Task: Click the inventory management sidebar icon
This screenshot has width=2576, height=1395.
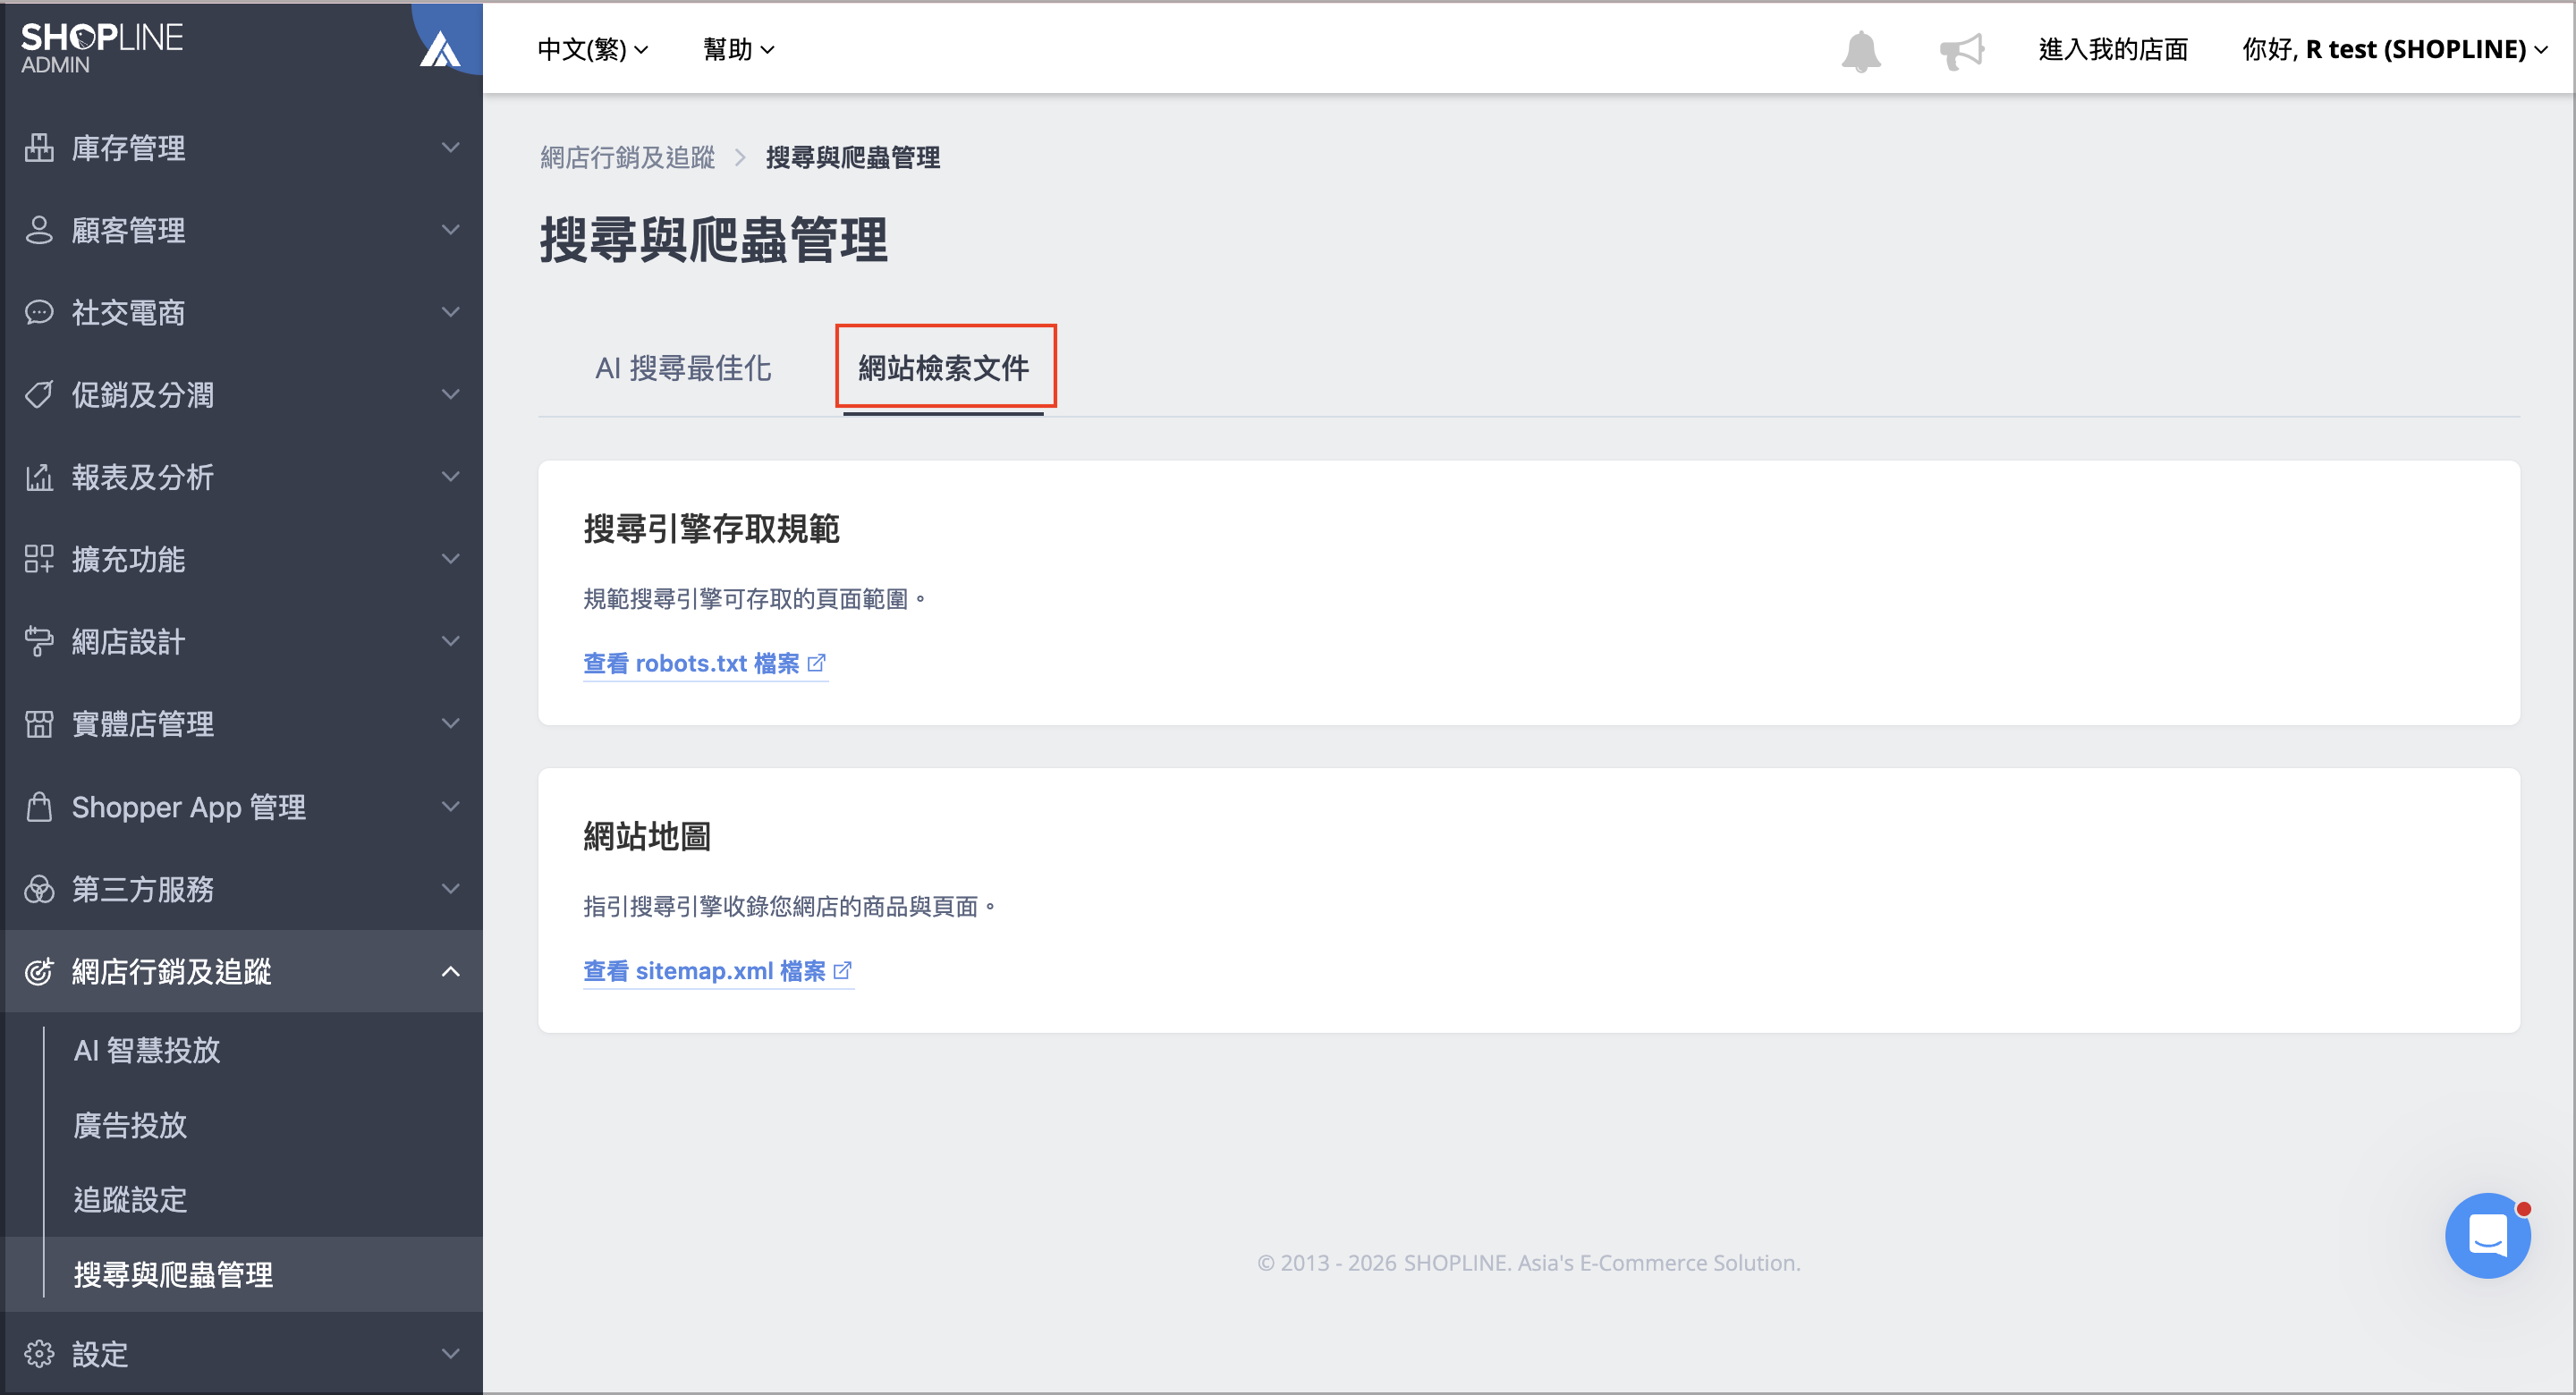Action: coord(39,148)
